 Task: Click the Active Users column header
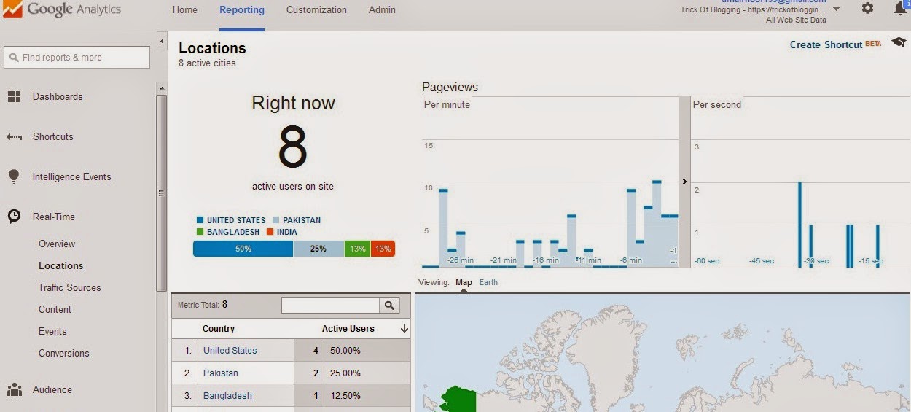pyautogui.click(x=348, y=329)
